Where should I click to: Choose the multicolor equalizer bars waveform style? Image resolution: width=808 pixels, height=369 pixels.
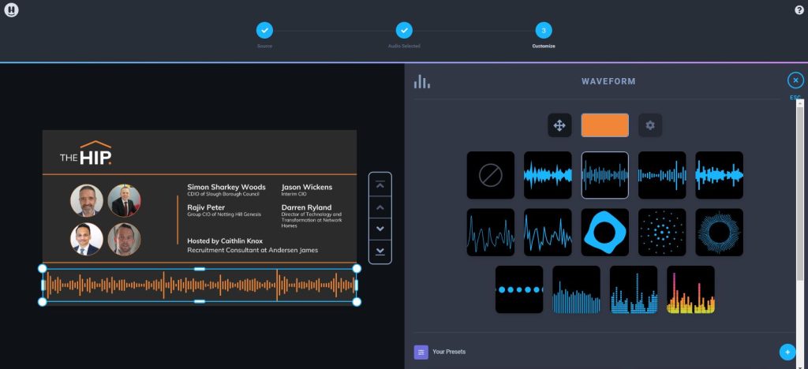coord(690,289)
